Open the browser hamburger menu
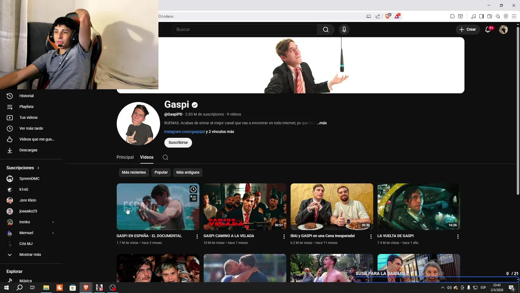This screenshot has height=293, width=520. point(514,16)
